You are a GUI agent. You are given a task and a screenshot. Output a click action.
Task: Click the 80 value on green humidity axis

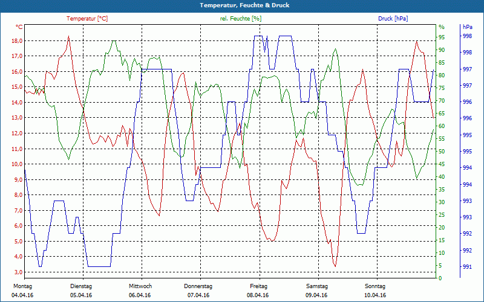[442, 75]
